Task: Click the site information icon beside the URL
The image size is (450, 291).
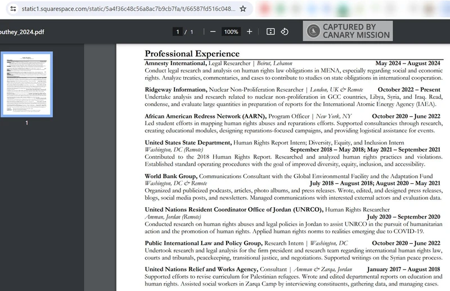Action: 13,9
